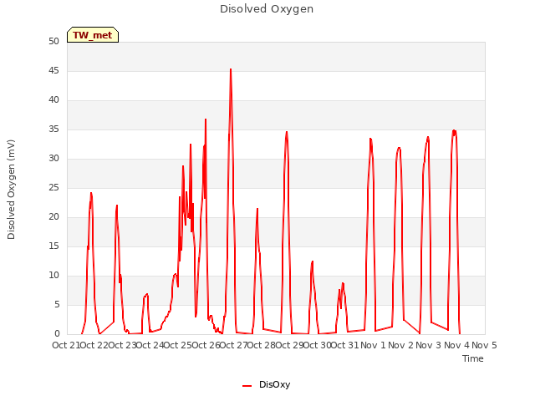Click the y-axis value 20

[53, 217]
